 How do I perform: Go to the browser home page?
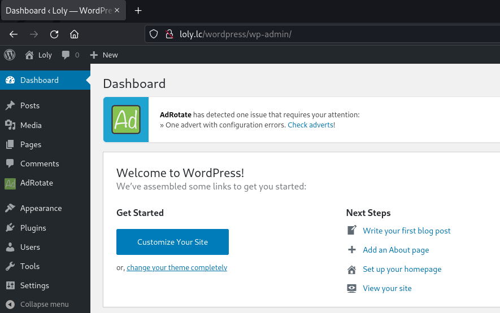[x=75, y=34]
